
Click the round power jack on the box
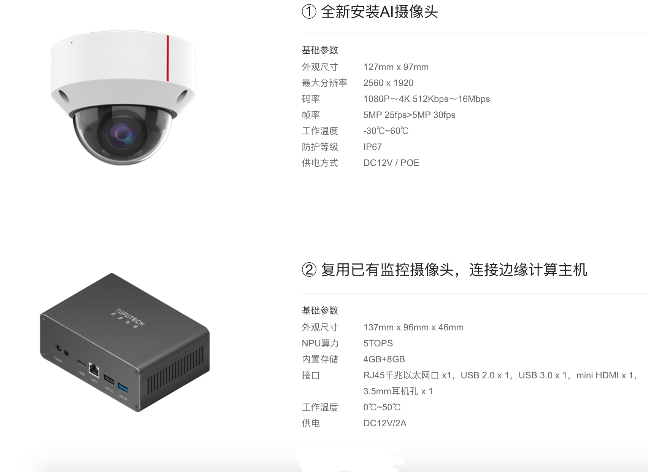[x=59, y=348]
